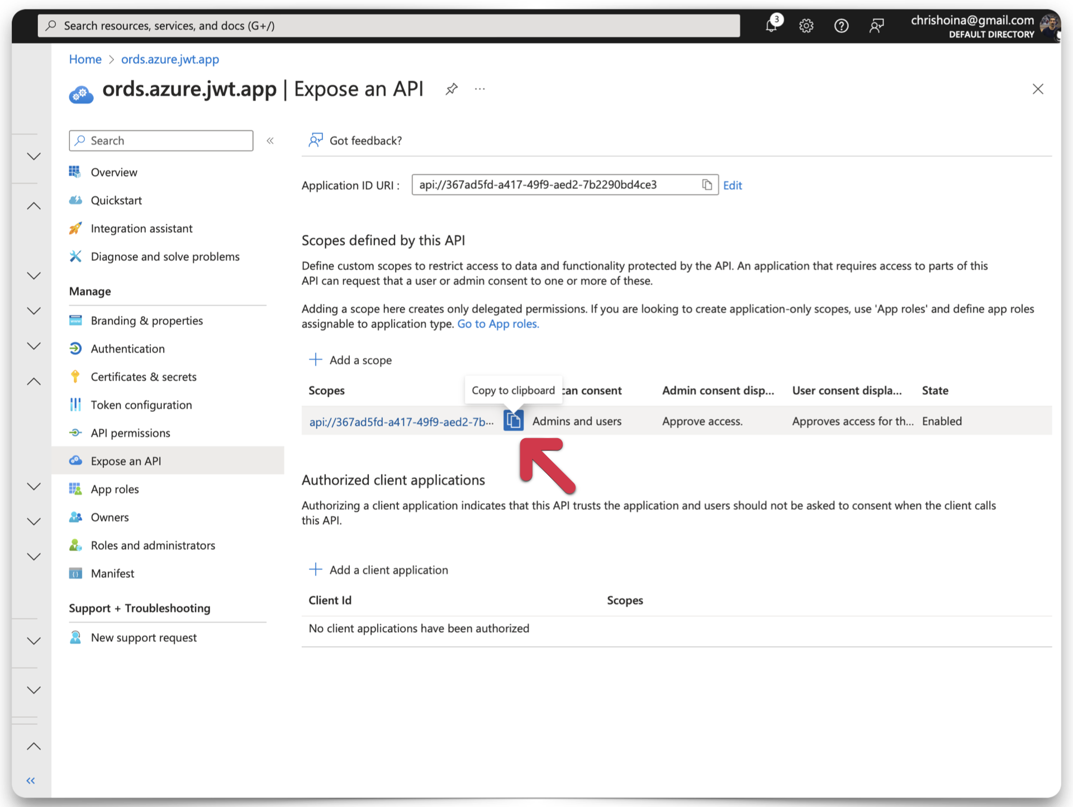Click the Go to App roles link
This screenshot has width=1073, height=807.
pos(497,324)
